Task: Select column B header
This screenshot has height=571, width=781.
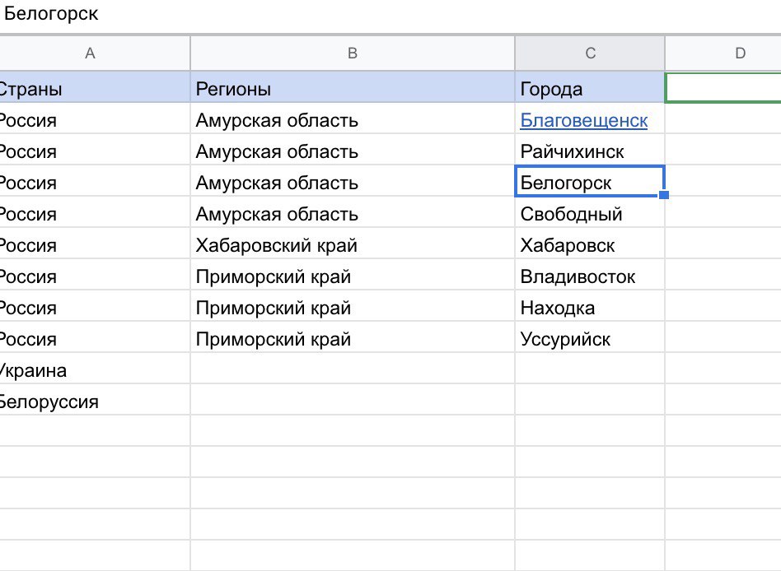Action: [352, 53]
